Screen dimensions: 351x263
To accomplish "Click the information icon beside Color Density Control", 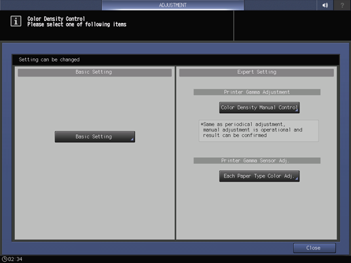I will (16, 21).
